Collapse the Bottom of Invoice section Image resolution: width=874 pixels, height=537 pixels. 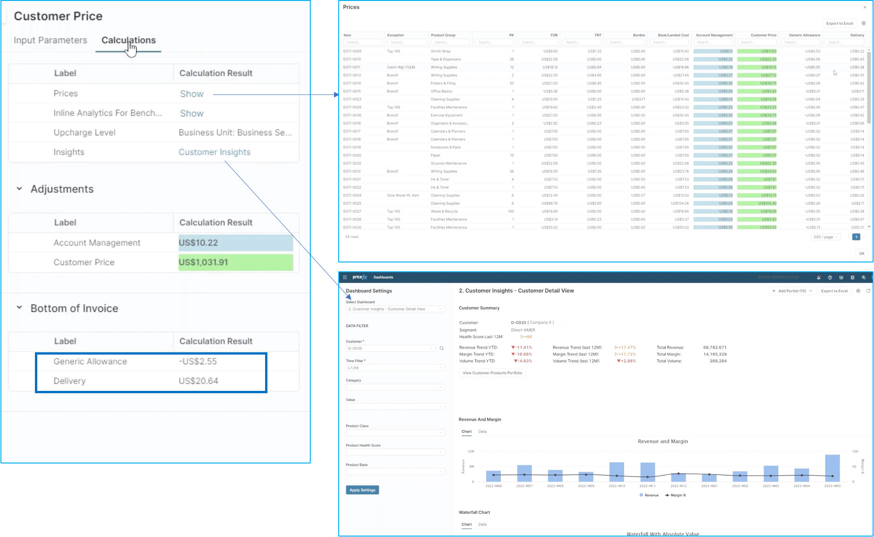click(x=20, y=308)
